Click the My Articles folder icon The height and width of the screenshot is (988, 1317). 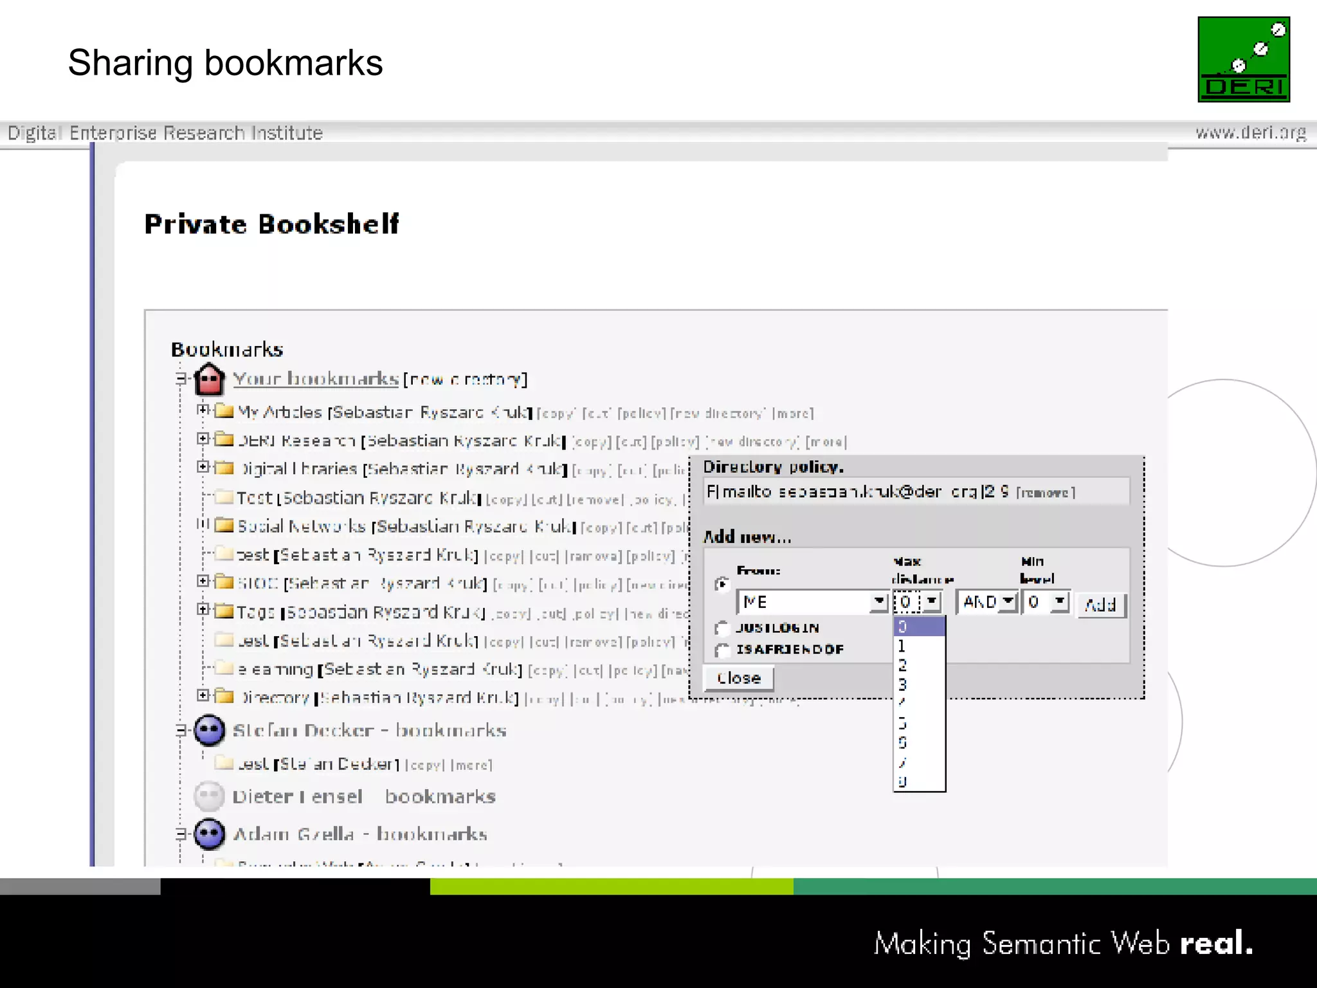tap(224, 410)
